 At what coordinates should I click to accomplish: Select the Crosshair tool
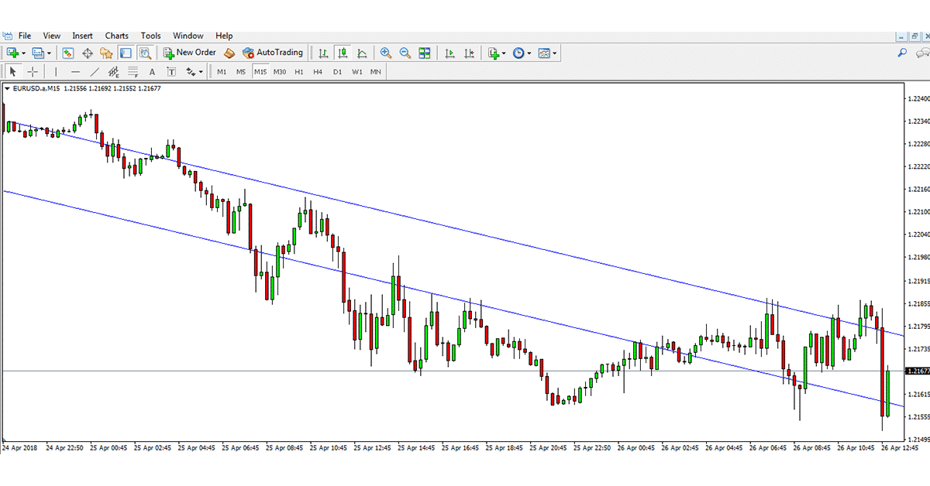[x=32, y=71]
